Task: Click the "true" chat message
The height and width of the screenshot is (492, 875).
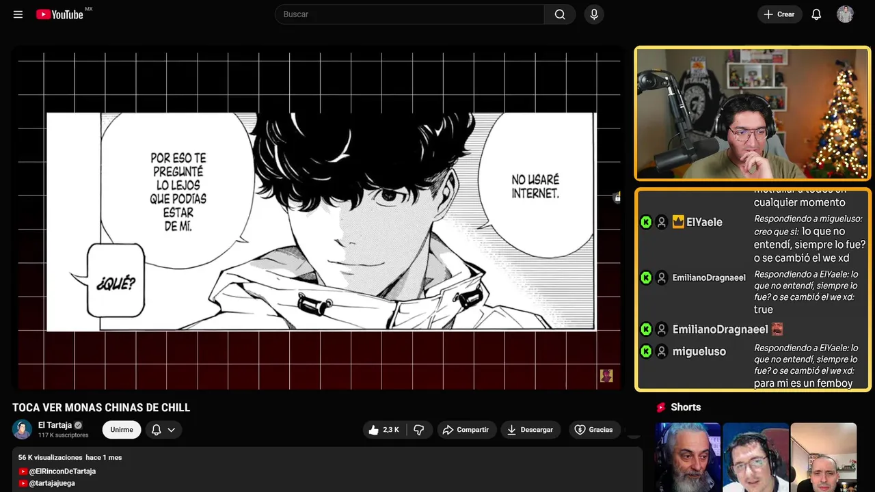Action: (x=764, y=310)
